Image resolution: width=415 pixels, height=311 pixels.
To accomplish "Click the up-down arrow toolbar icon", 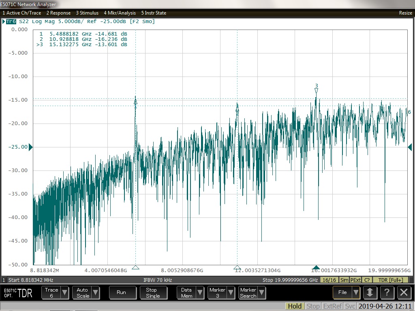I will 369,292.
